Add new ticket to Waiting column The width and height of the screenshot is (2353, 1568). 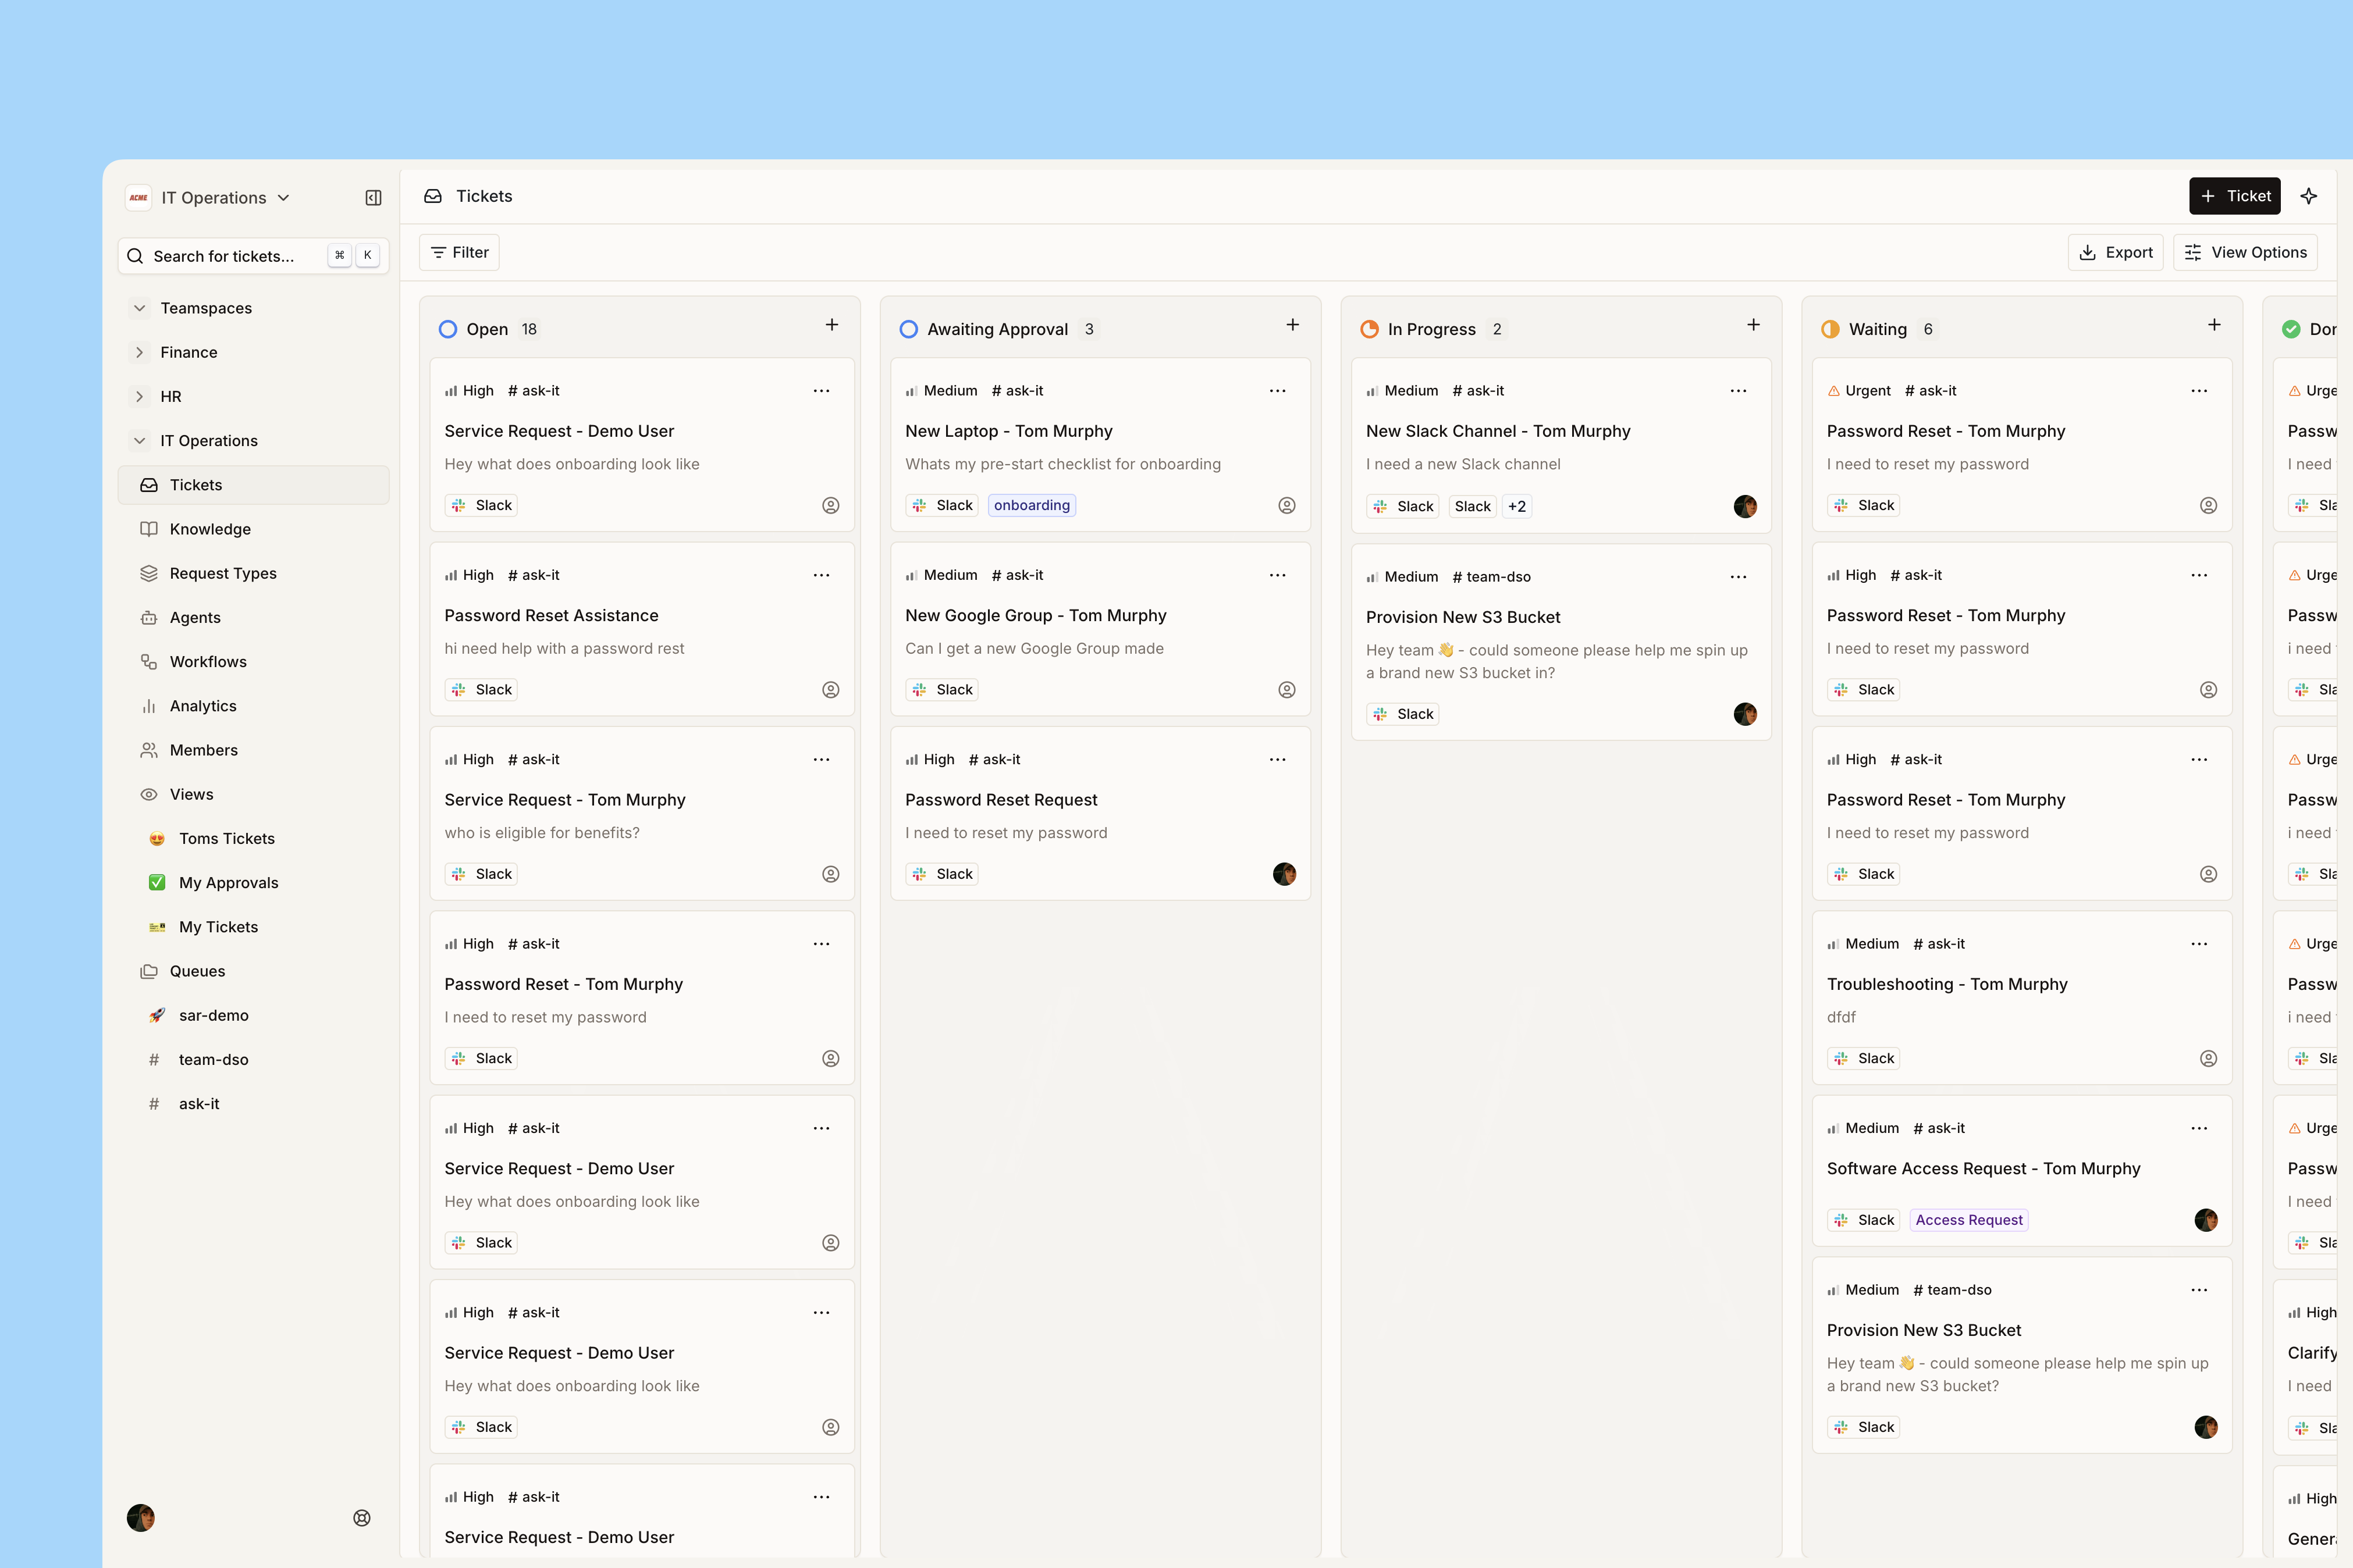[x=2214, y=325]
